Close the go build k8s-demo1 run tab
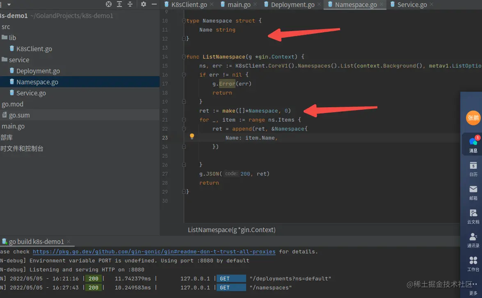482x298 pixels. click(x=69, y=242)
